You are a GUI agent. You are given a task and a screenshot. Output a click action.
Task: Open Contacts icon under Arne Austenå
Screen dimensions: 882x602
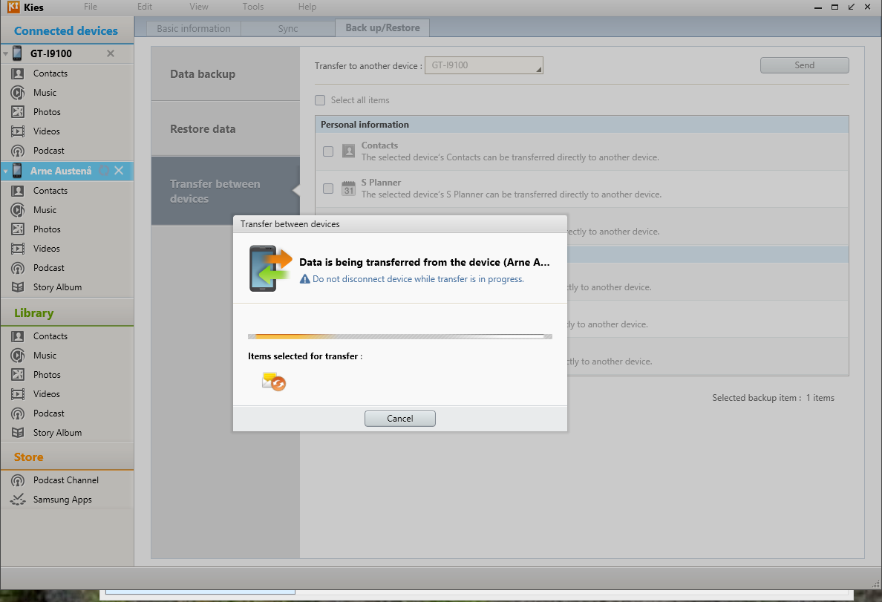18,191
